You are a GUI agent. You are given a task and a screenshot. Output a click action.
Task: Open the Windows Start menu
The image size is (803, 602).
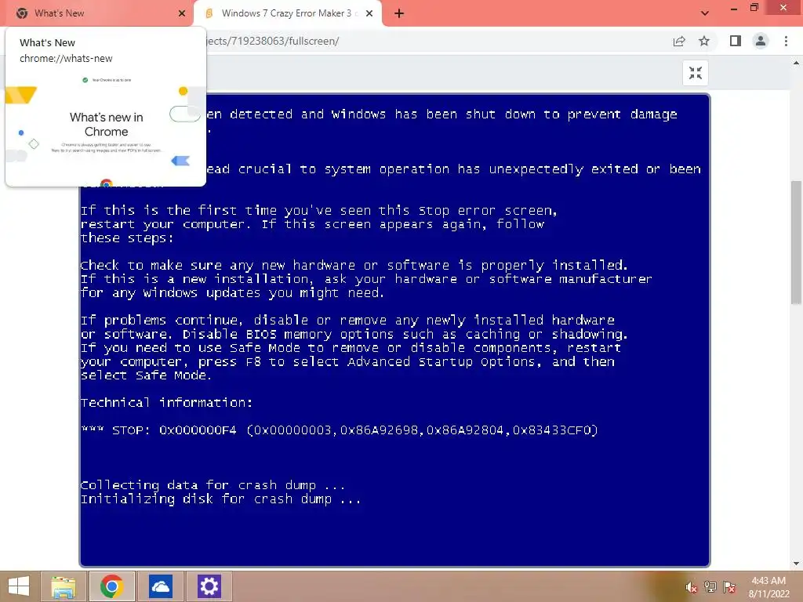(19, 586)
